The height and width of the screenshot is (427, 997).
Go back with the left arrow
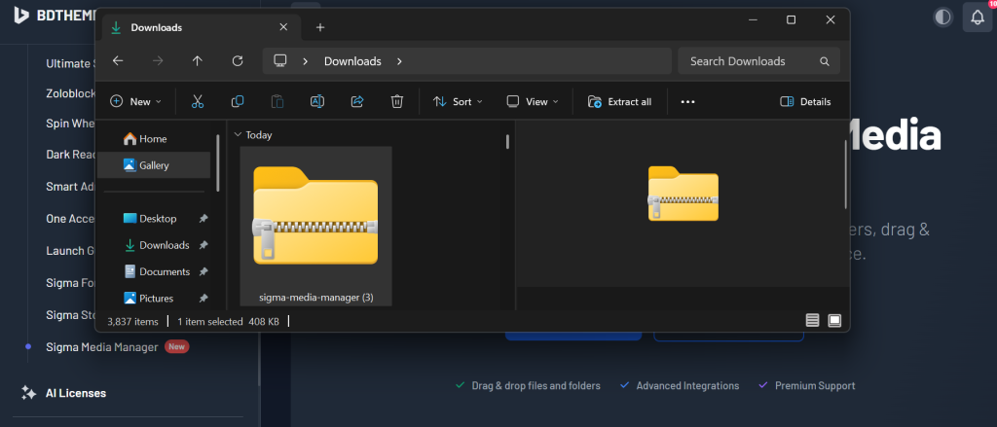118,61
